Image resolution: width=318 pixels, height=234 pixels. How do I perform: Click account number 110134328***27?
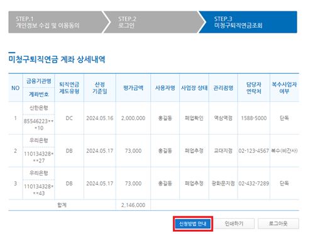coord(39,157)
